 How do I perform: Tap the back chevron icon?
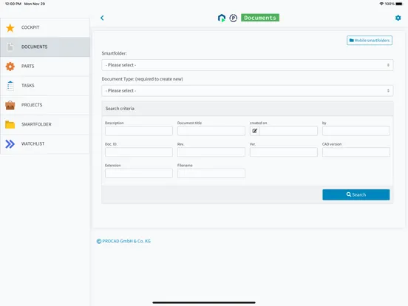[x=102, y=18]
